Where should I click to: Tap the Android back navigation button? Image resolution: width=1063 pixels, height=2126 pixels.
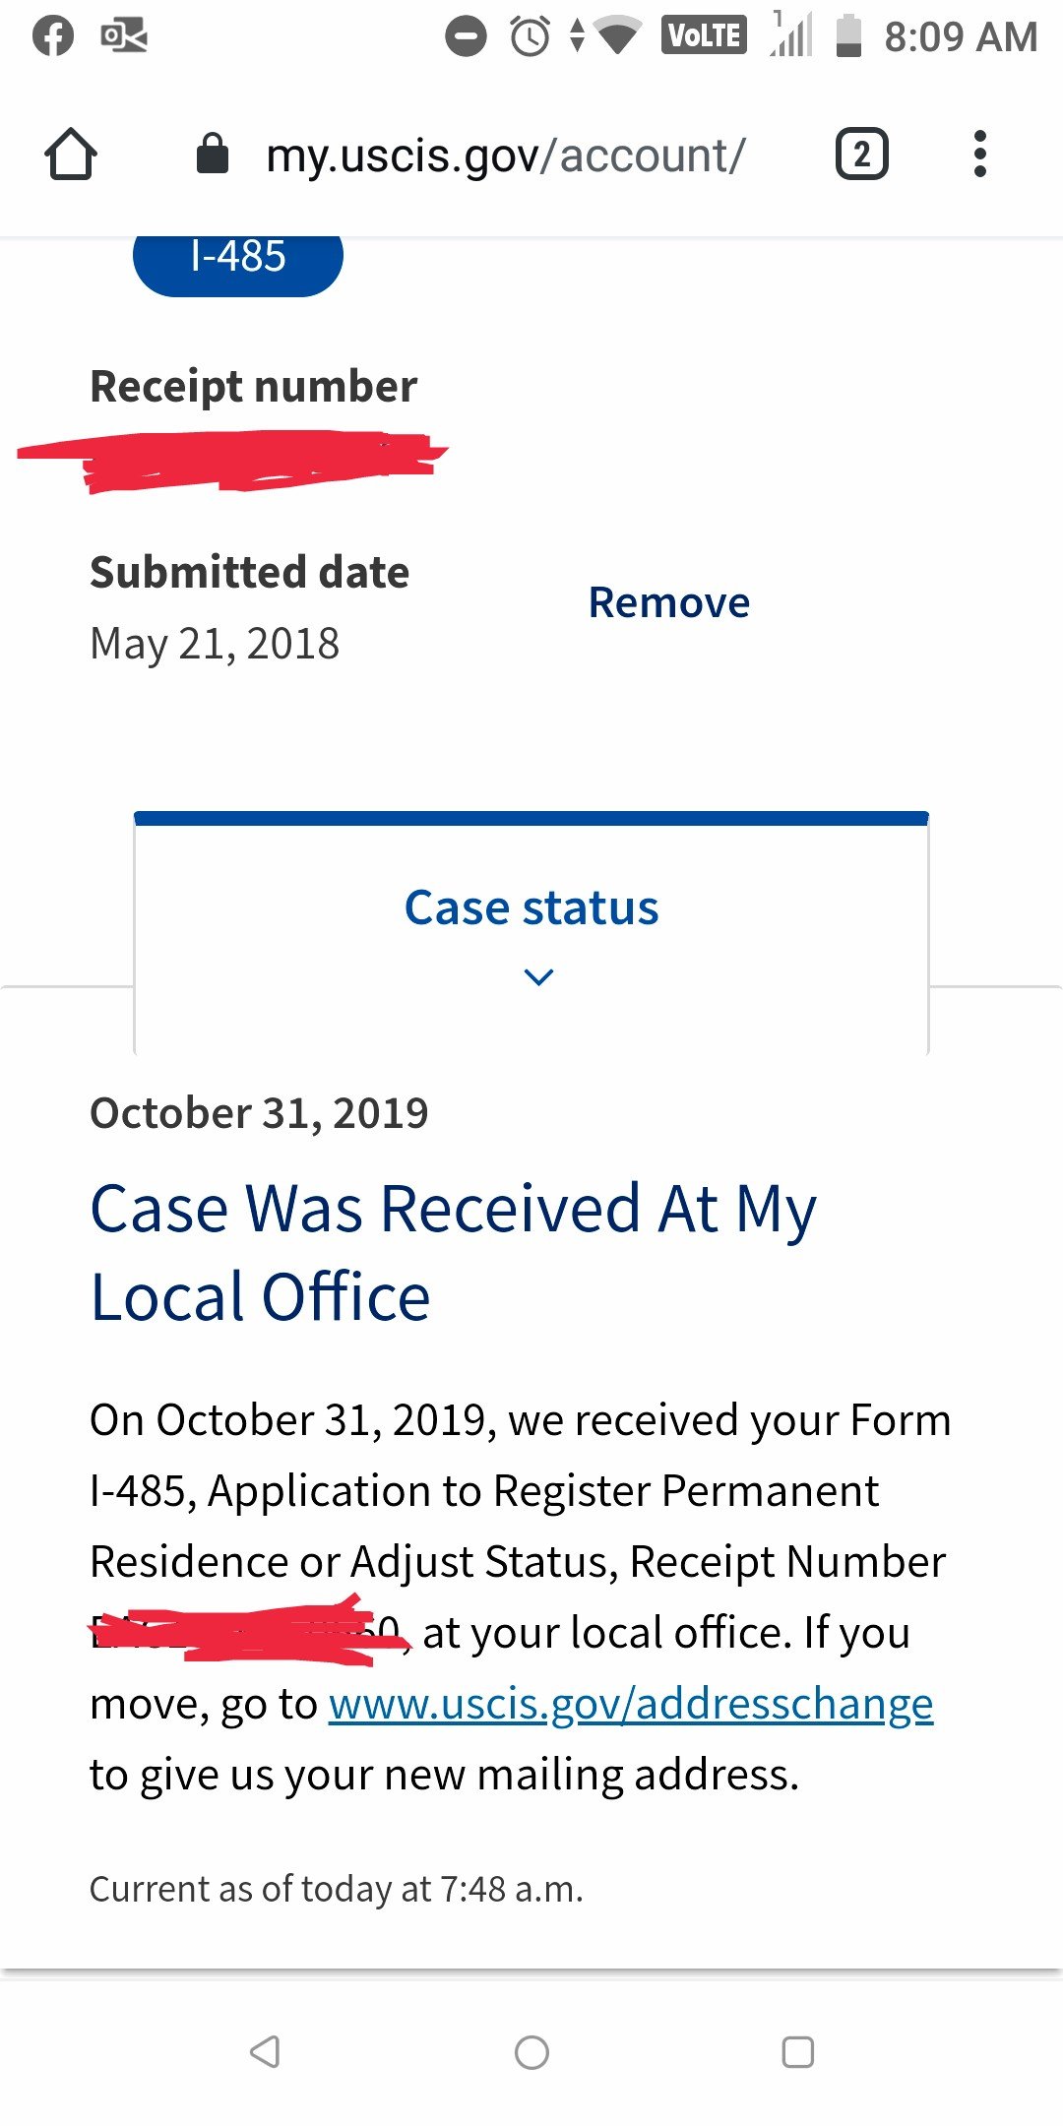pos(265,2052)
